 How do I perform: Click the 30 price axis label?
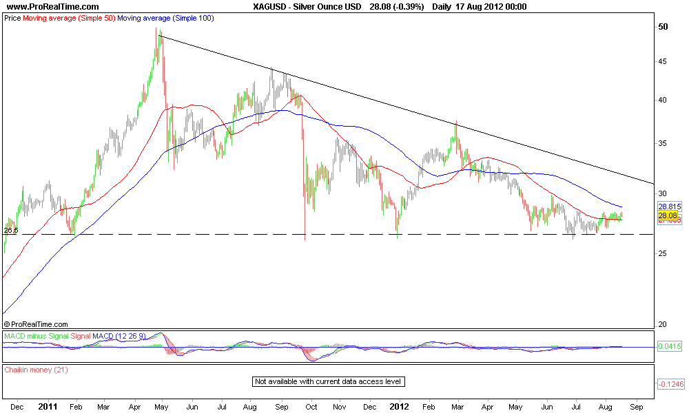[x=662, y=193]
